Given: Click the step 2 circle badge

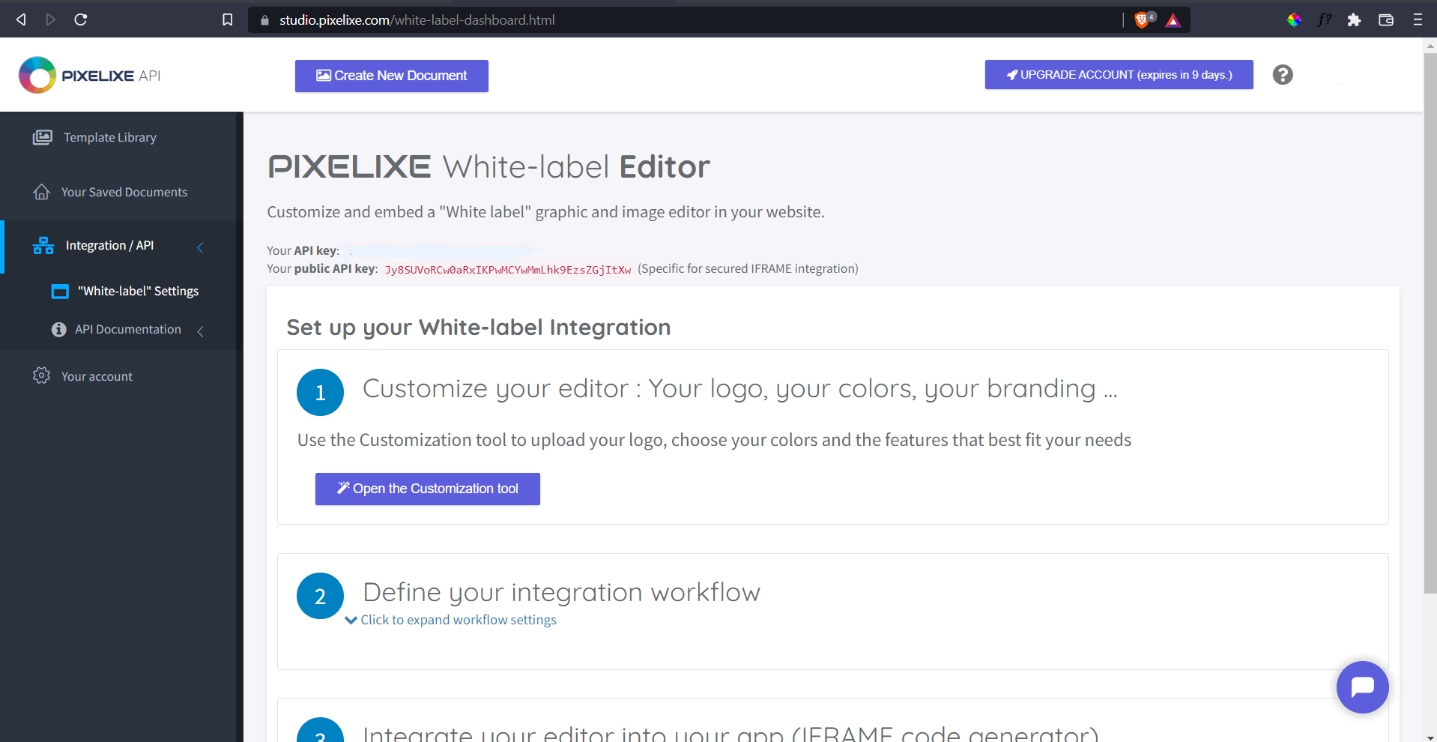Looking at the screenshot, I should coord(320,596).
